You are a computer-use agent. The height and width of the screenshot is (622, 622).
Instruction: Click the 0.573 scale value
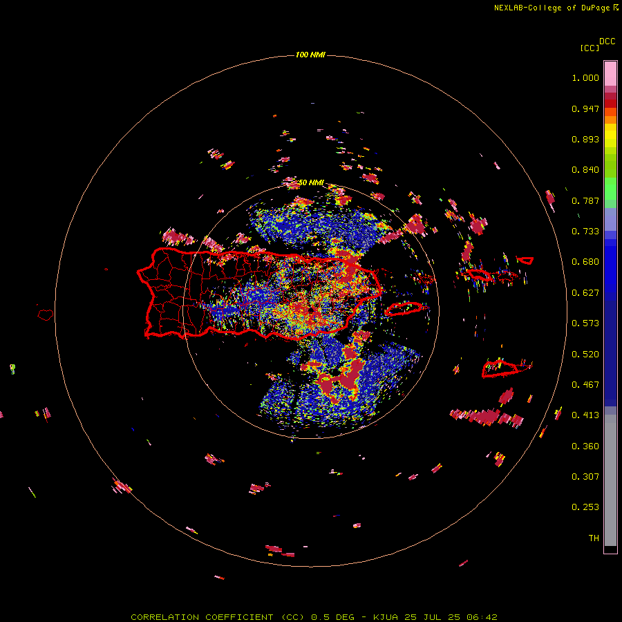pyautogui.click(x=585, y=323)
